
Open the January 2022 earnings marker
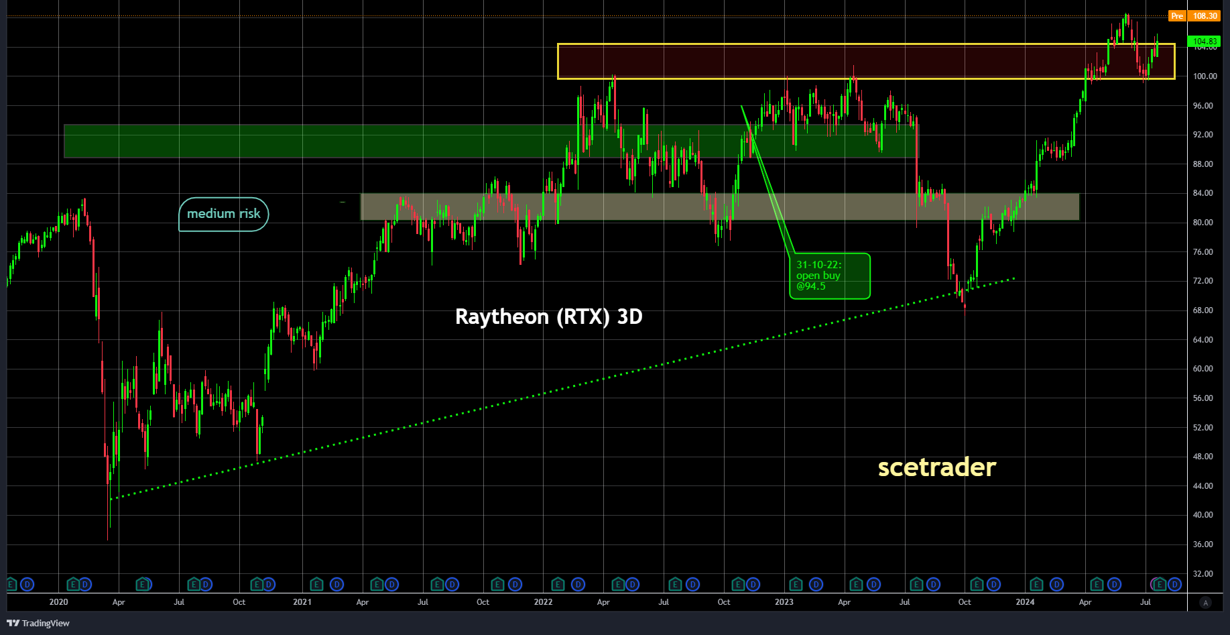[x=558, y=585]
